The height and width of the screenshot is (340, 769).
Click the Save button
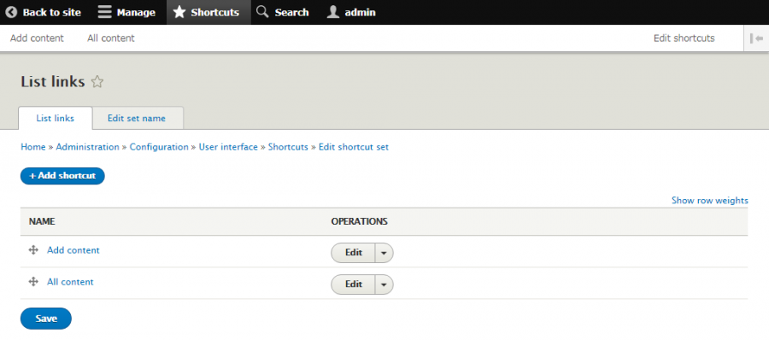pyautogui.click(x=46, y=319)
